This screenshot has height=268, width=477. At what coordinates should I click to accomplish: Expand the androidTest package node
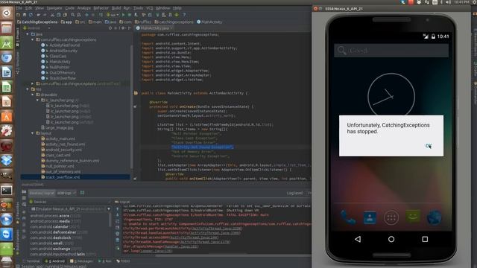33,83
